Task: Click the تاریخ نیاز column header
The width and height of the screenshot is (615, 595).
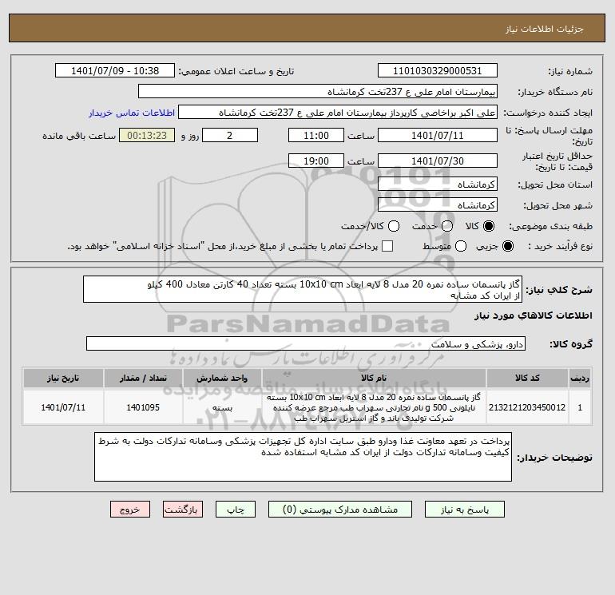Action: point(63,378)
